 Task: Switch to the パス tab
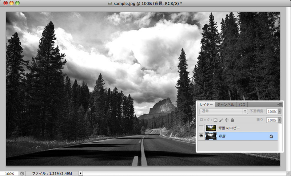(x=242, y=105)
